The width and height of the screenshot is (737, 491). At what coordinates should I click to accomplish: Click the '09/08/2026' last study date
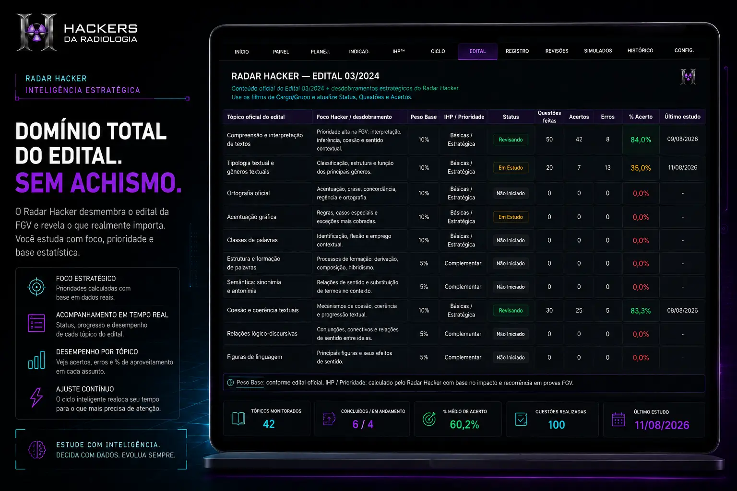[x=682, y=139]
